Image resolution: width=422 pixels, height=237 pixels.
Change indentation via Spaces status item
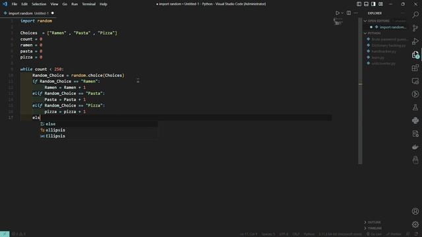[x=268, y=234]
